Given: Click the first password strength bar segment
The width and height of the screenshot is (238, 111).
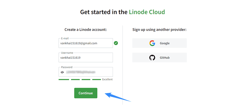Looking at the screenshot, I should point(64,80).
